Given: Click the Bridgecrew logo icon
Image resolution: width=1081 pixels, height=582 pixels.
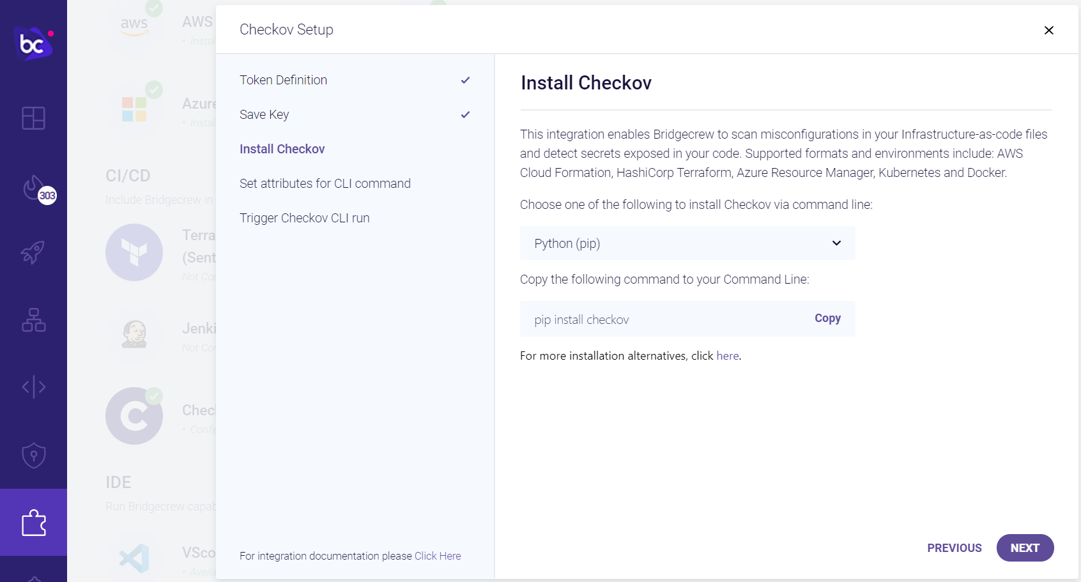Looking at the screenshot, I should click(33, 43).
